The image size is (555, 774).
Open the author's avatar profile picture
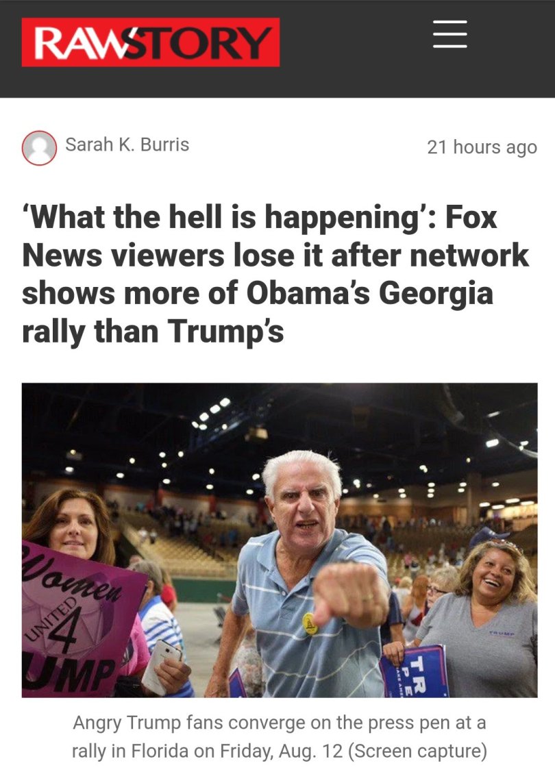(39, 147)
